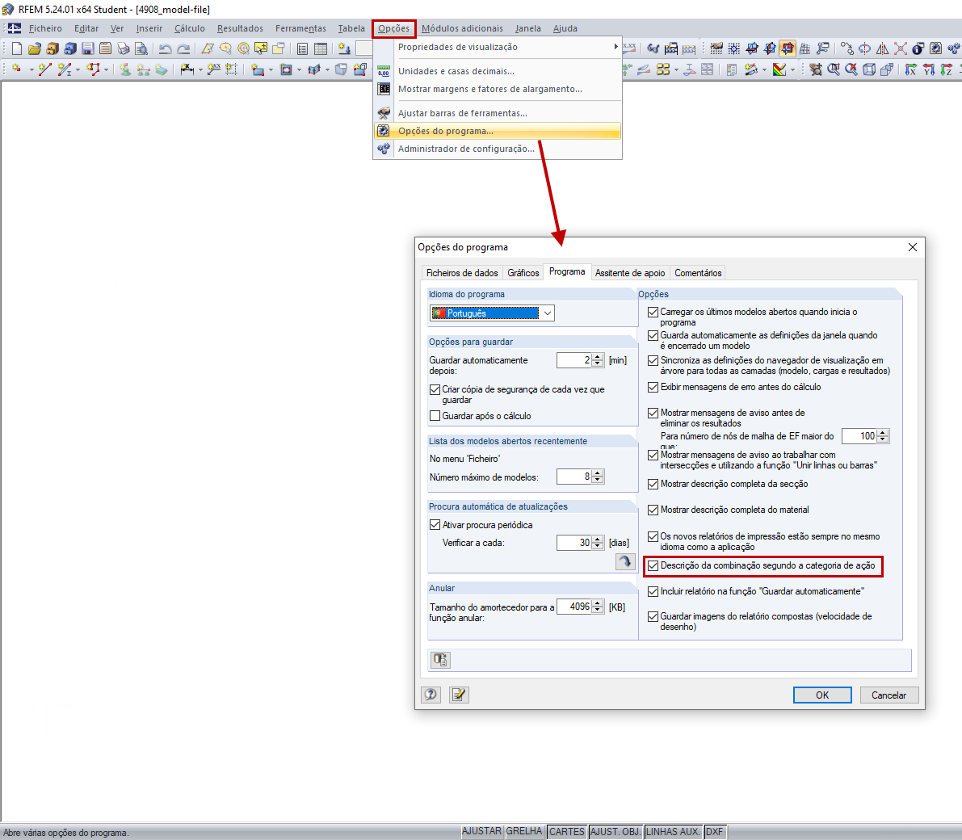
Task: Click the view in Z direction icon
Action: click(x=947, y=69)
